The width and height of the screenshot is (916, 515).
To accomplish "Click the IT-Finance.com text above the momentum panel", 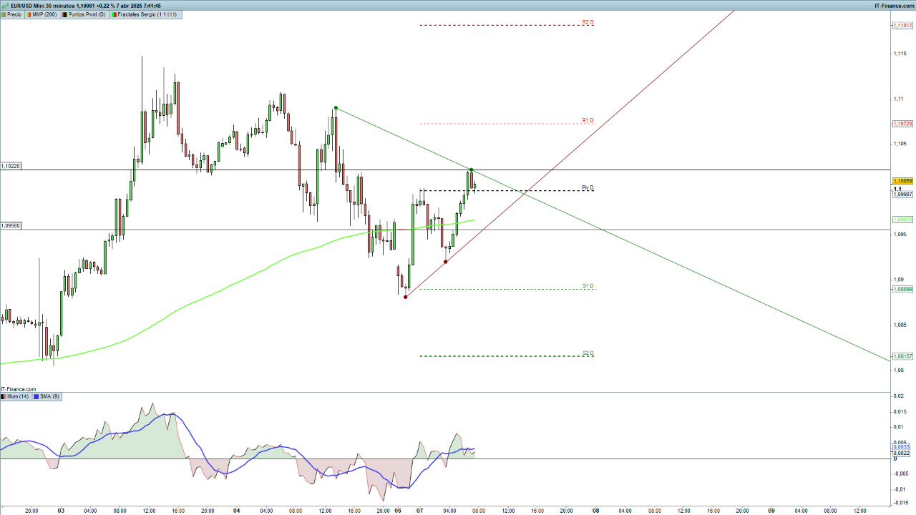I will coord(19,389).
